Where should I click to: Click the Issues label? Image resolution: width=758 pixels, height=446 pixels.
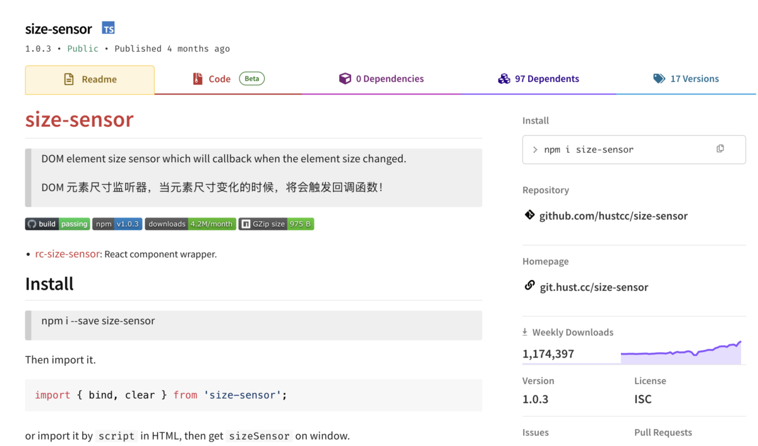[x=536, y=432]
